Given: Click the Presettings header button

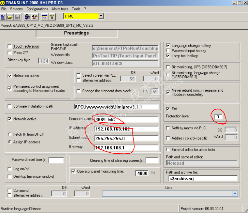Looking at the screenshot, I should click(77, 34).
